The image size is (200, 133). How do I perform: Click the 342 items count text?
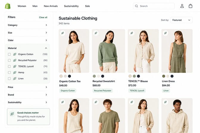coord(64,23)
